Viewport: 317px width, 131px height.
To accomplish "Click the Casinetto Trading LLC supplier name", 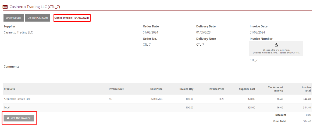I will (18, 32).
